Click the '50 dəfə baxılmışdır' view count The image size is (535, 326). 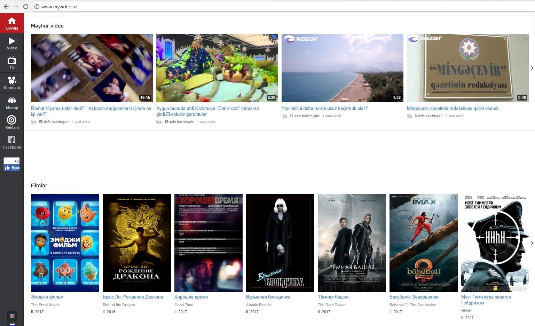[x=54, y=122]
